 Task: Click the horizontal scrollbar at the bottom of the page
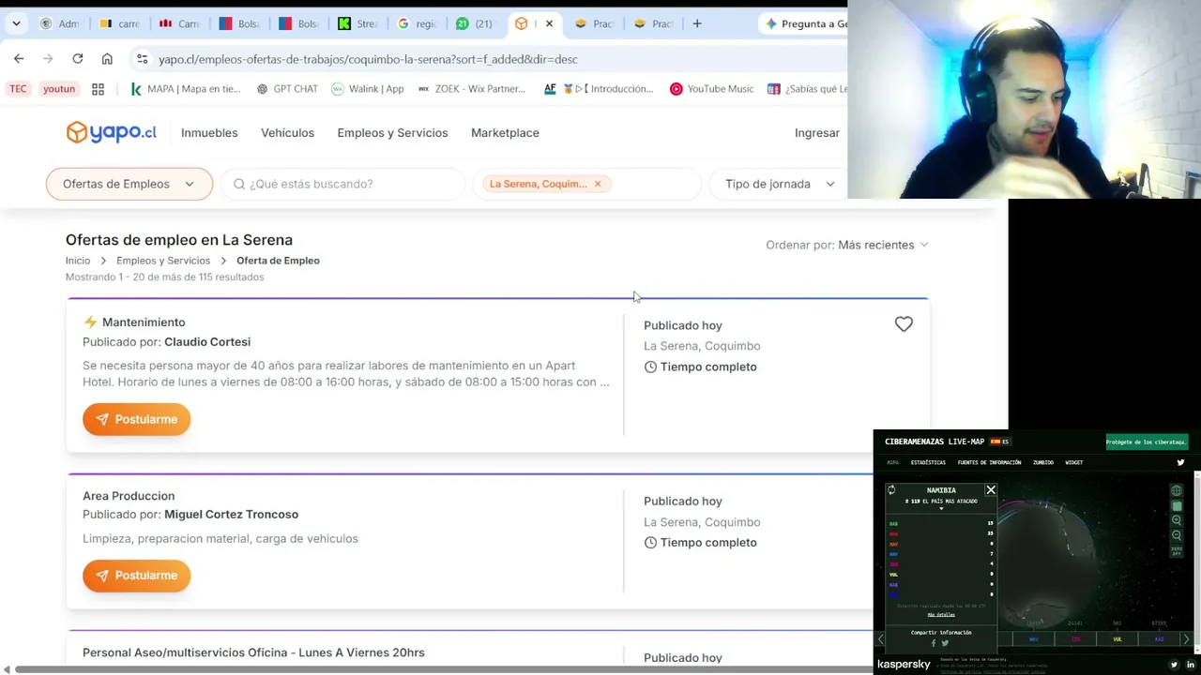[x=443, y=669]
